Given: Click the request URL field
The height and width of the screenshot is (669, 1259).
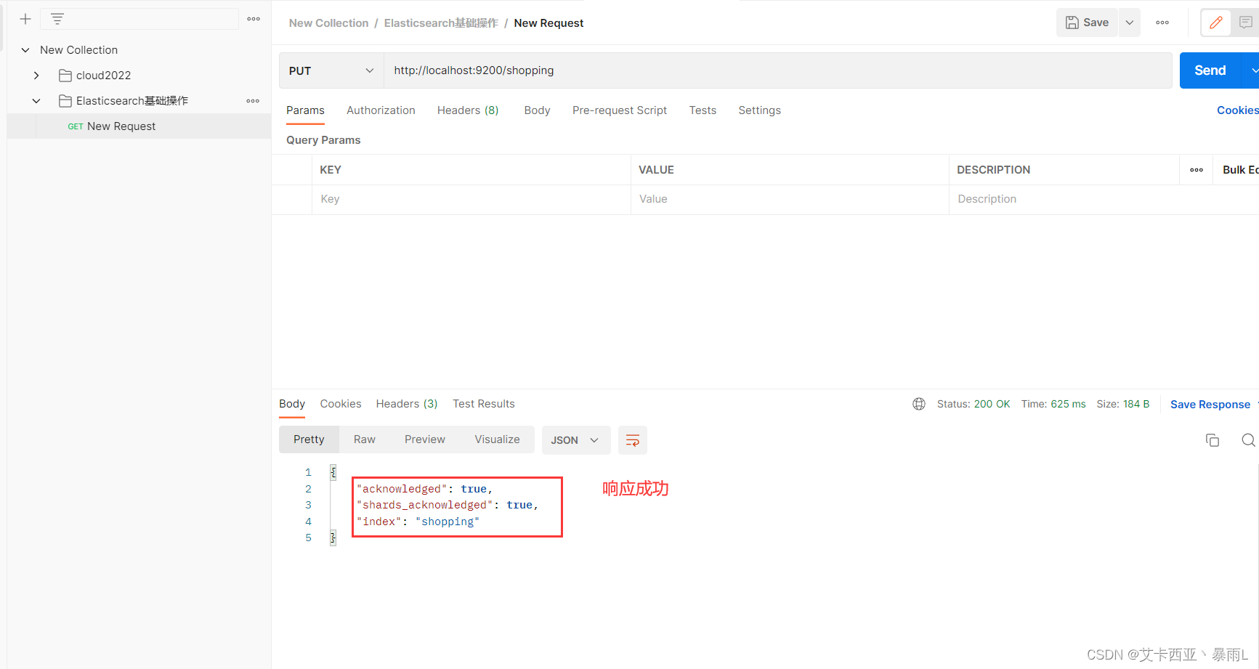Looking at the screenshot, I should [x=777, y=70].
